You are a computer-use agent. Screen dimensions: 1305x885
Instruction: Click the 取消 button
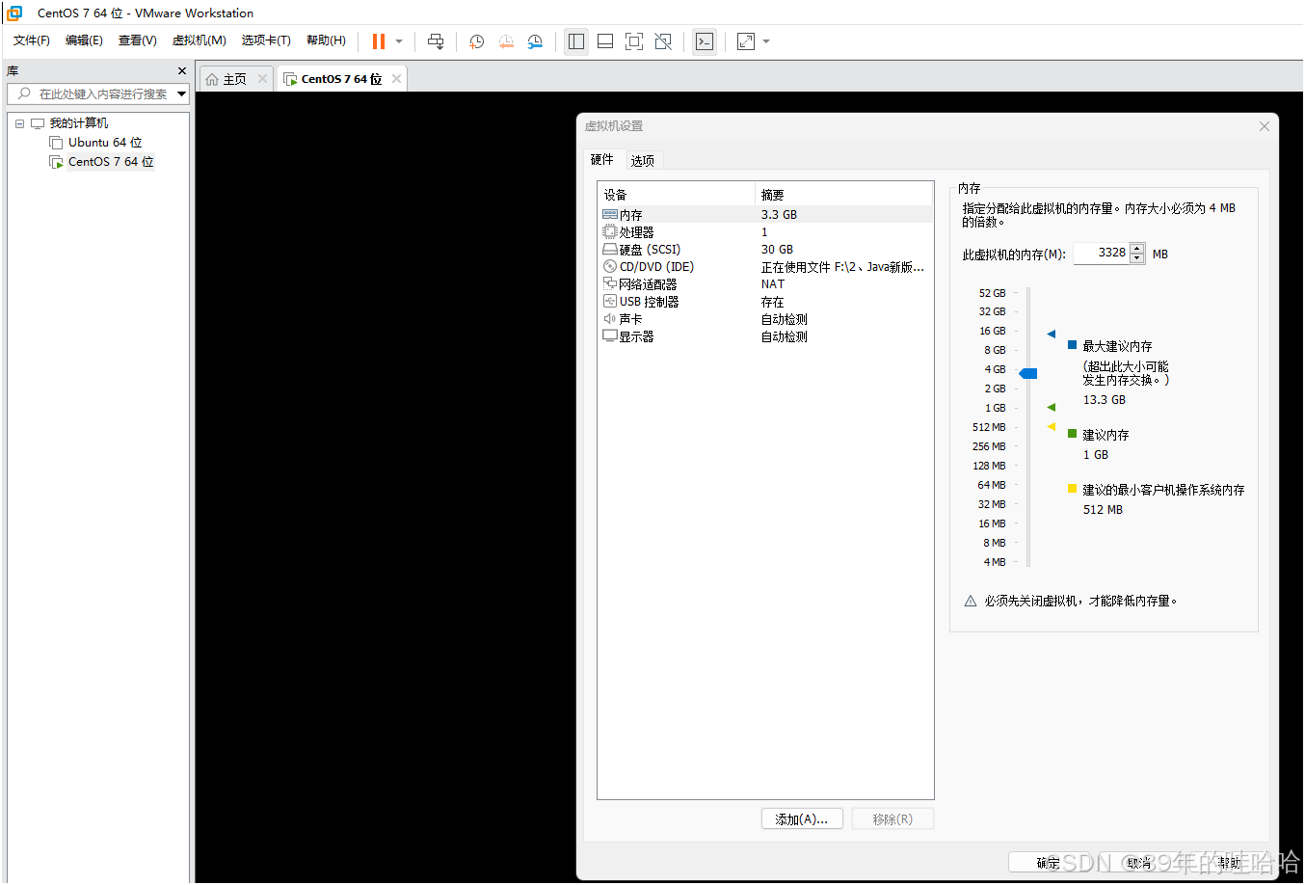1139,863
